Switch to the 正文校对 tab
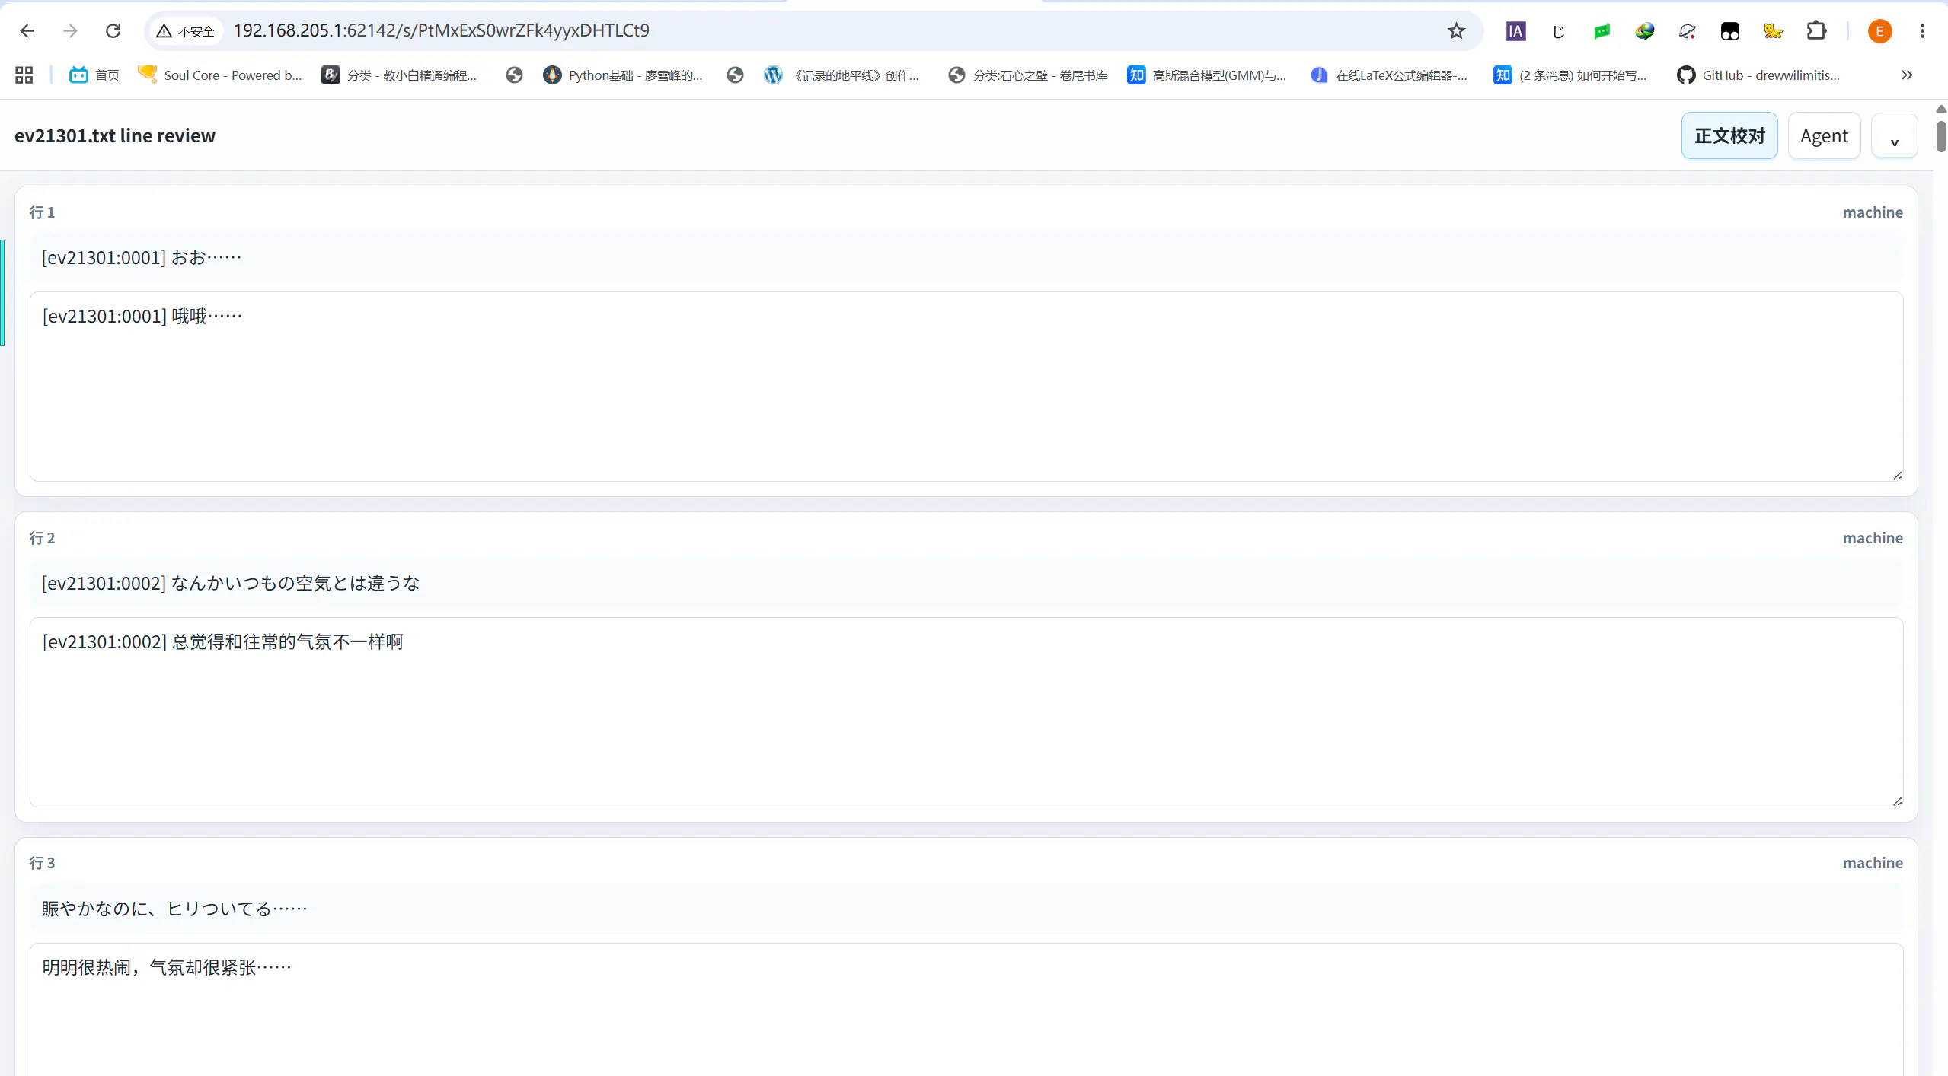Viewport: 1948px width, 1076px height. pyautogui.click(x=1729, y=135)
